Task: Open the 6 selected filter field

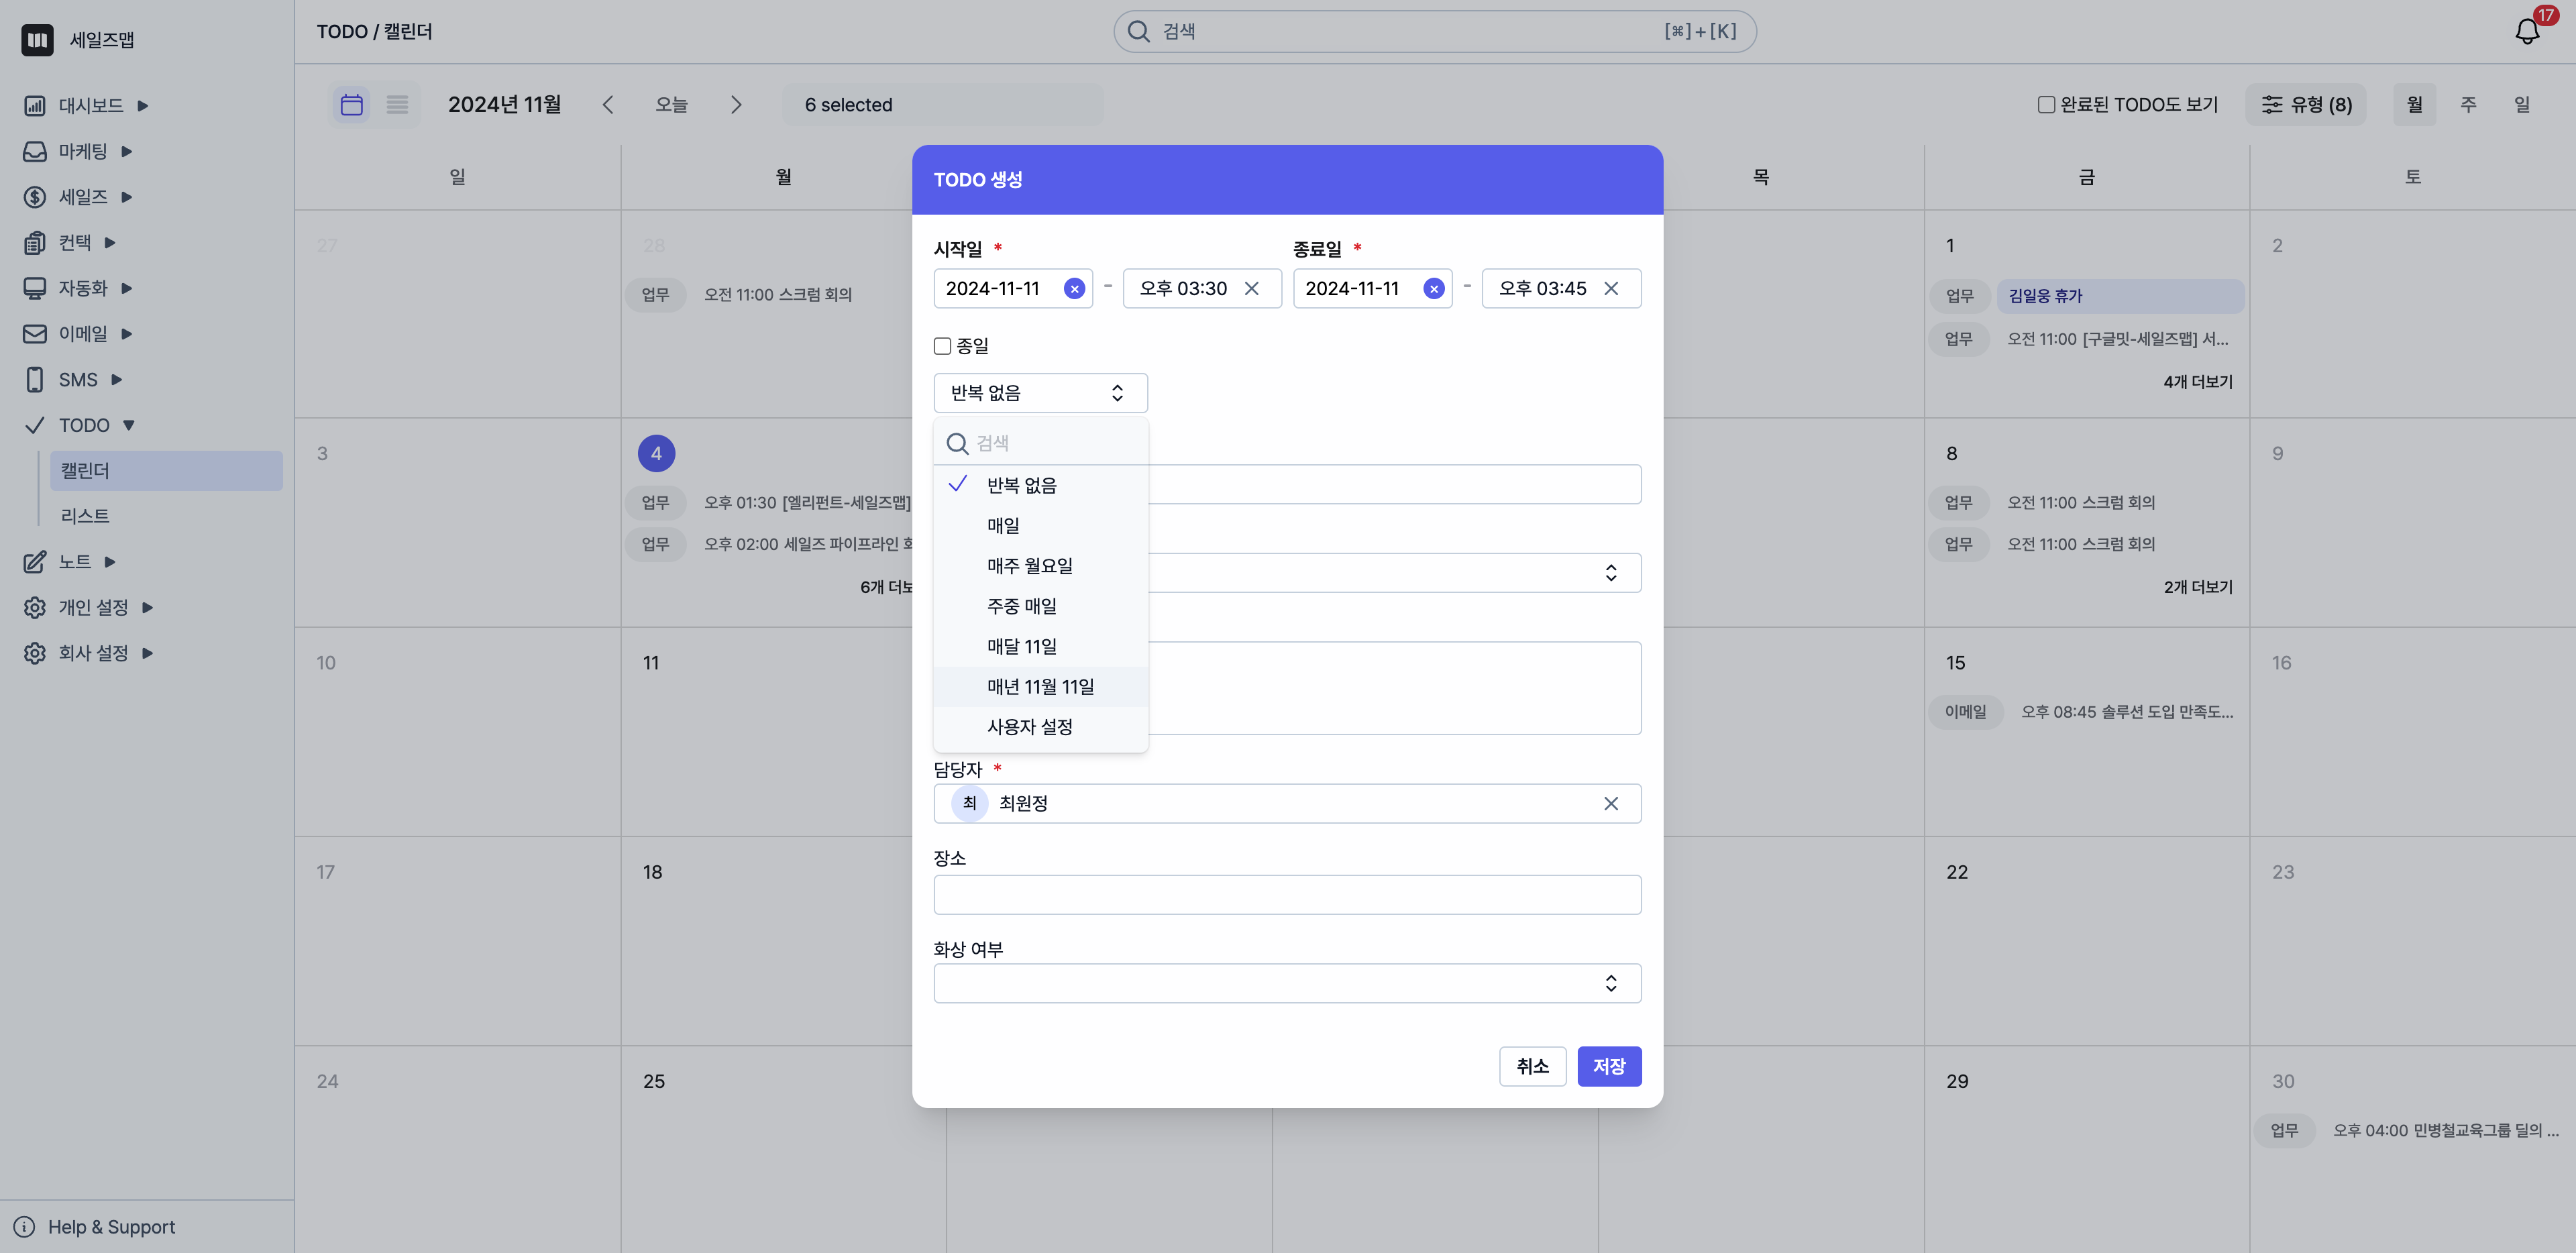Action: click(x=943, y=105)
